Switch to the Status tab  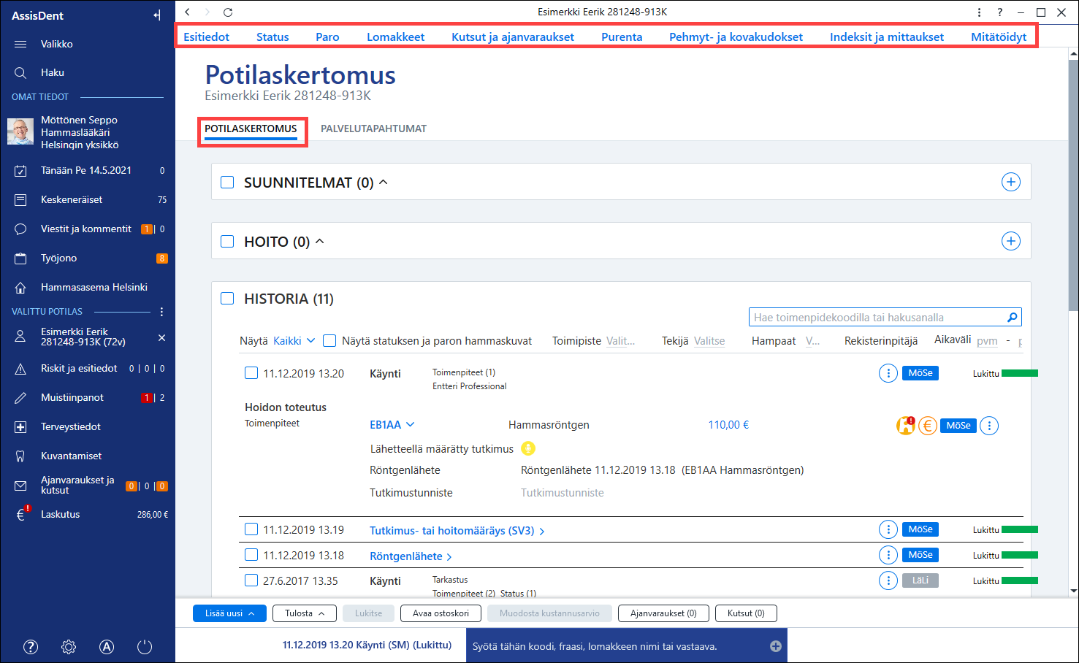[x=272, y=37]
